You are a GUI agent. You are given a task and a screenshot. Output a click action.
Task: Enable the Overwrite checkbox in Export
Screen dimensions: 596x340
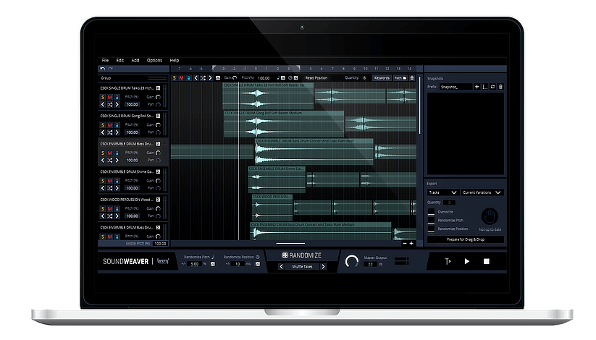tap(432, 212)
